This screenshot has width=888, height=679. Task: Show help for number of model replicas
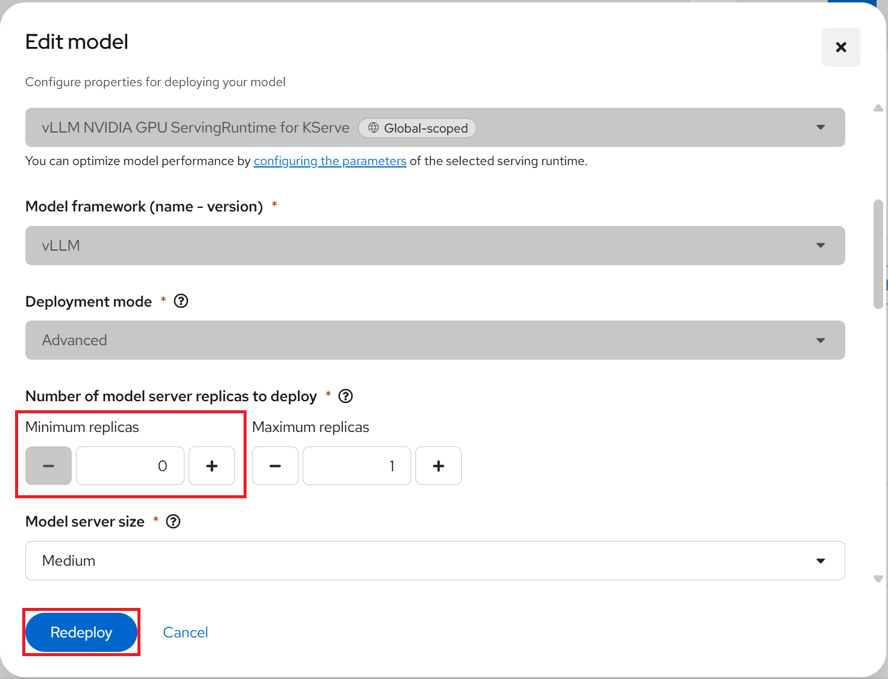pos(345,396)
